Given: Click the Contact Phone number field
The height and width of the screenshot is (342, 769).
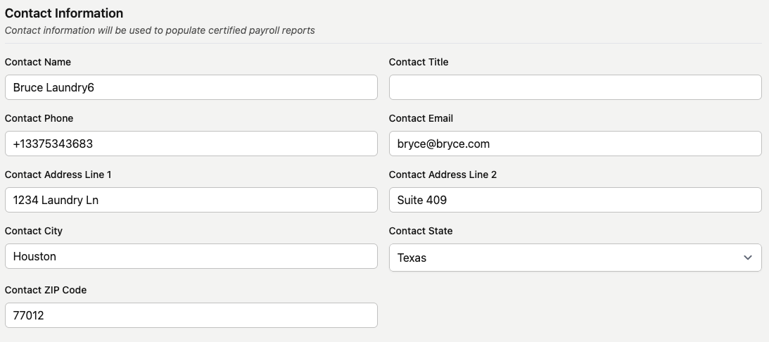Looking at the screenshot, I should [191, 144].
